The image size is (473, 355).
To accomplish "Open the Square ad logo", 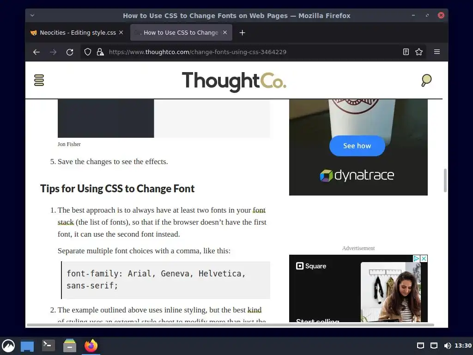I will coord(311,266).
